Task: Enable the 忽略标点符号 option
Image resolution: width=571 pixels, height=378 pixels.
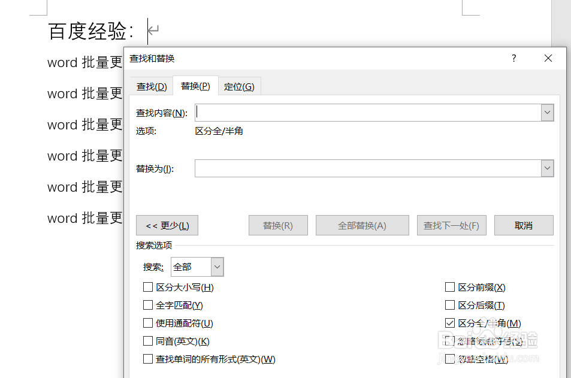Action: click(x=450, y=341)
